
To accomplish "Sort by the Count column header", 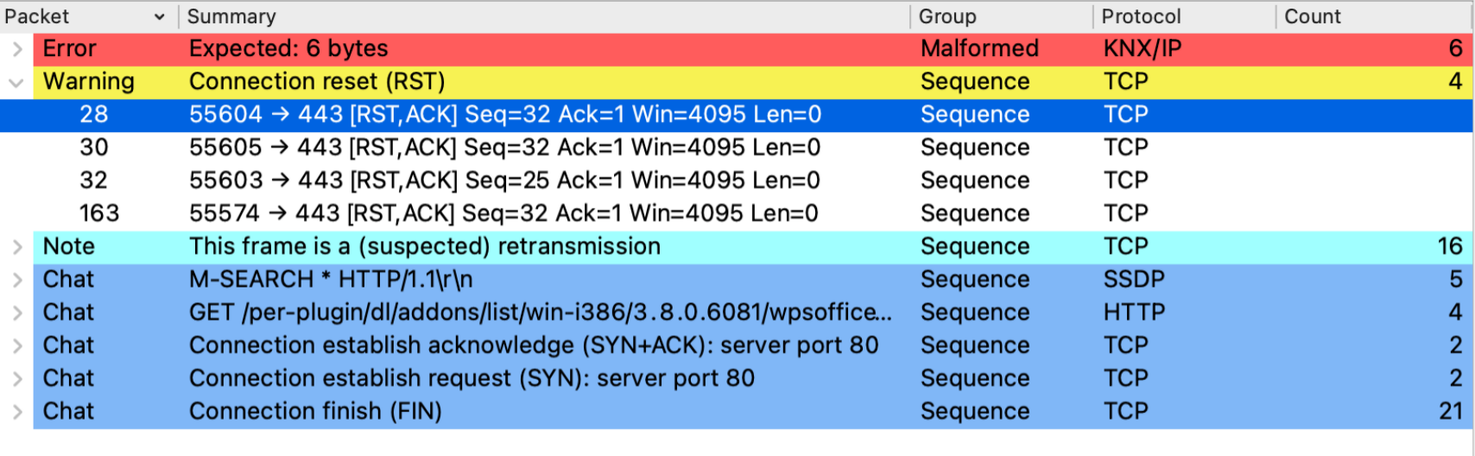I will 1313,16.
